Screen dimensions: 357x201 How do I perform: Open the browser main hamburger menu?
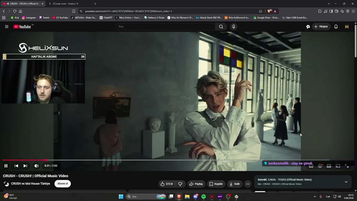[x=353, y=11]
